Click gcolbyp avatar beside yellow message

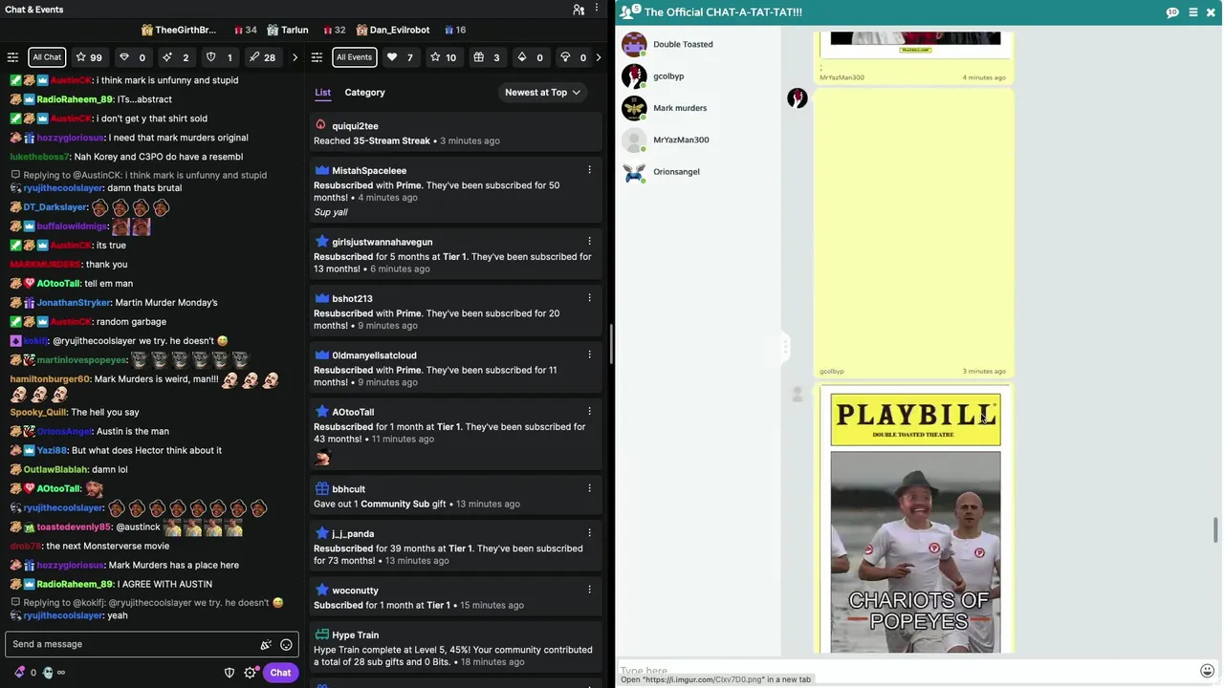click(798, 97)
